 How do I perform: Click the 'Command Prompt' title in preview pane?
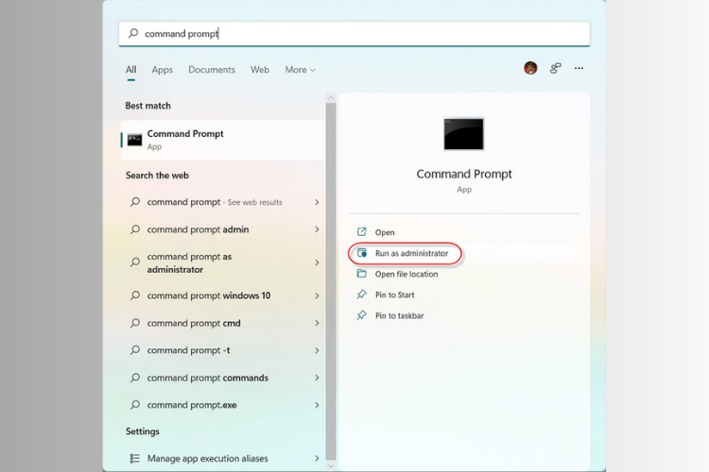pos(464,174)
